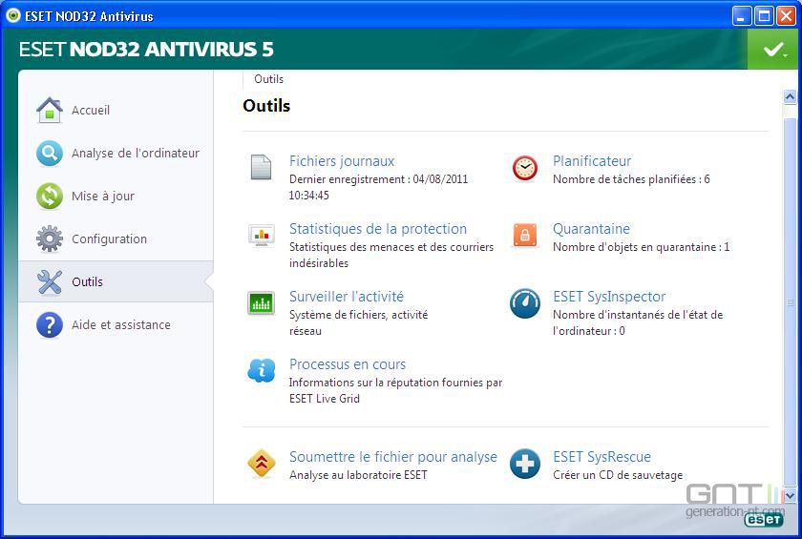Click the vertical scrollbar thumb
The height and width of the screenshot is (539, 802).
(791, 302)
